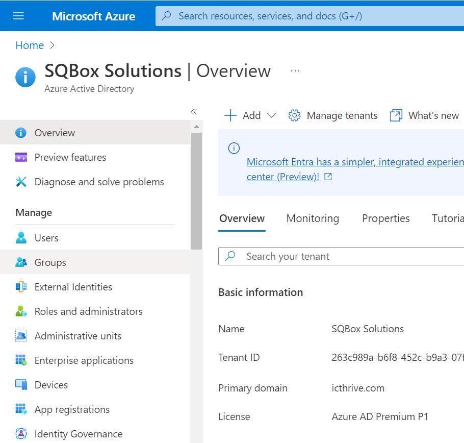Click the Enterprise applications grid icon
Viewport: 464px width, 443px height.
(x=21, y=360)
